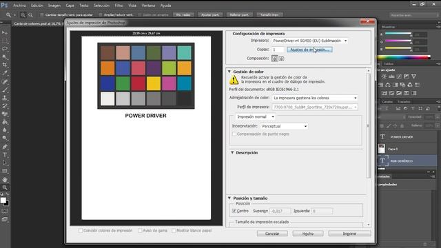Click the Cancelar button
441x248 pixels.
[x=272, y=234]
